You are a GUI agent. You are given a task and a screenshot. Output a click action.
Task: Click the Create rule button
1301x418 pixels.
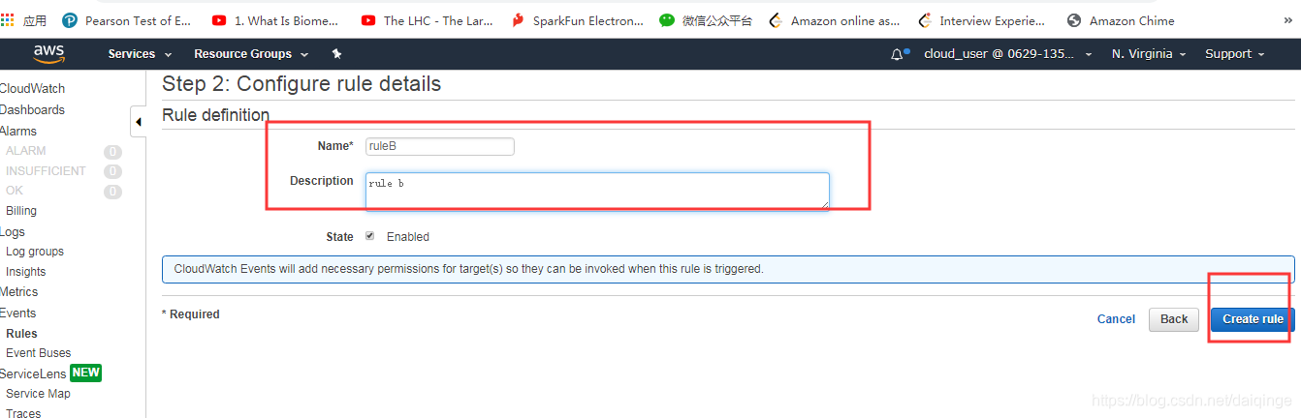pyautogui.click(x=1253, y=319)
